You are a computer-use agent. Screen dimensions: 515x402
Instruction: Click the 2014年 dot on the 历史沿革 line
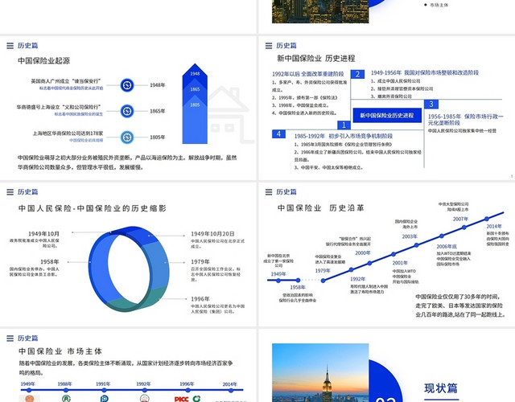click(x=487, y=219)
